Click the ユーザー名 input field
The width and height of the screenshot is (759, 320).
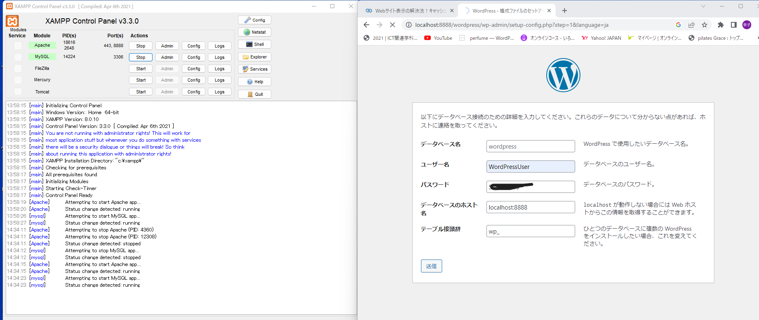tap(530, 166)
